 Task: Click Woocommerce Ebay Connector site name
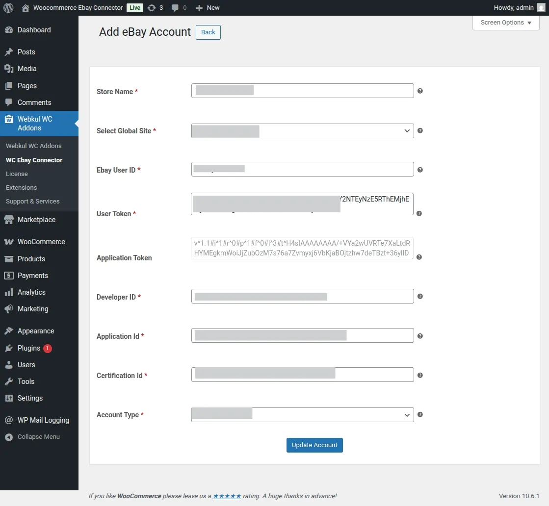[x=78, y=8]
